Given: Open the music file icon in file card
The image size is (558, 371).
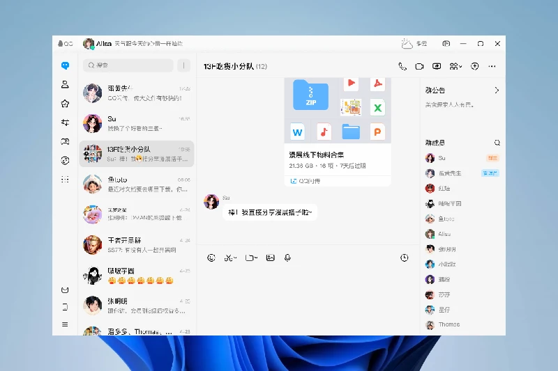Looking at the screenshot, I should 324,132.
